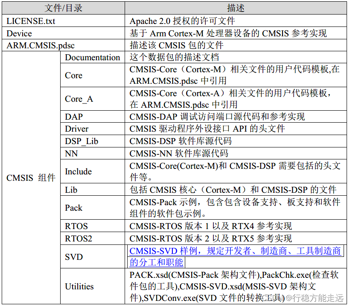Image resolution: width=350 pixels, height=306 pixels.
Task: Click the 包括 CMSIS 核心 Lib description
Action: [x=233, y=190]
